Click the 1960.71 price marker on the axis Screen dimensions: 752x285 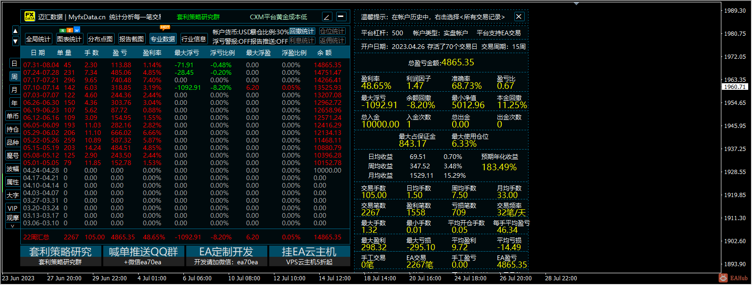735,87
